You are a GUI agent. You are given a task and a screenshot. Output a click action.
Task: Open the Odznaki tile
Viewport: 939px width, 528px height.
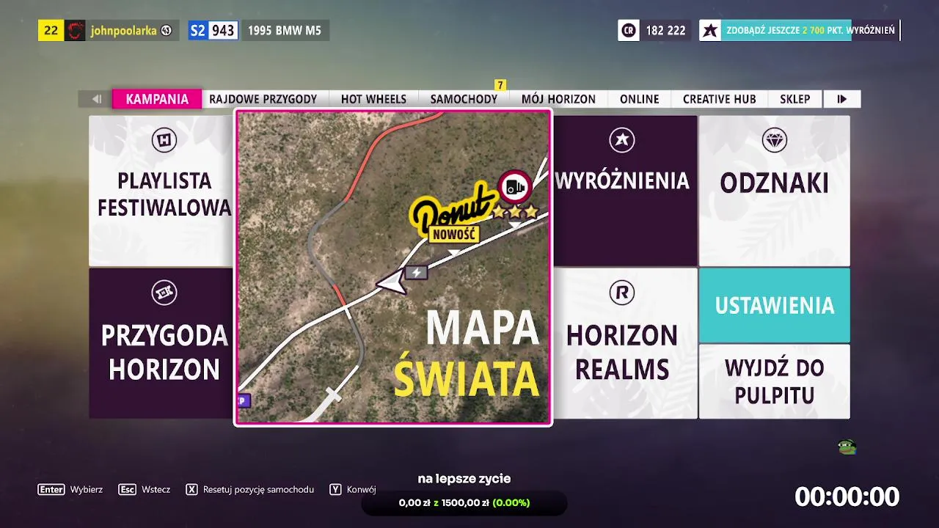[774, 191]
